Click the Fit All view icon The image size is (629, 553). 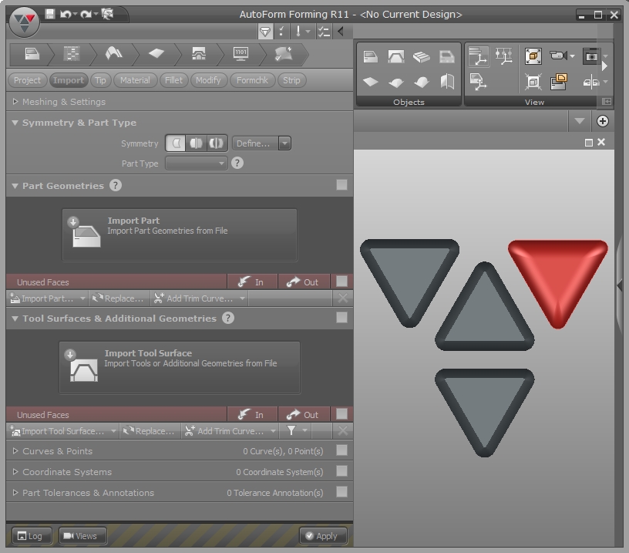click(533, 56)
